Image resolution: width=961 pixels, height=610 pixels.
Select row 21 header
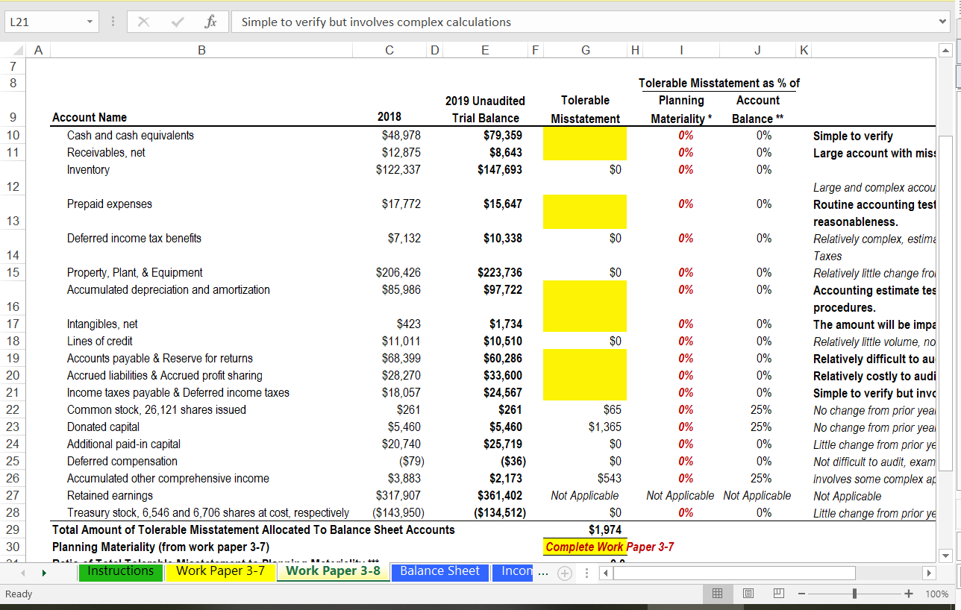pos(13,392)
